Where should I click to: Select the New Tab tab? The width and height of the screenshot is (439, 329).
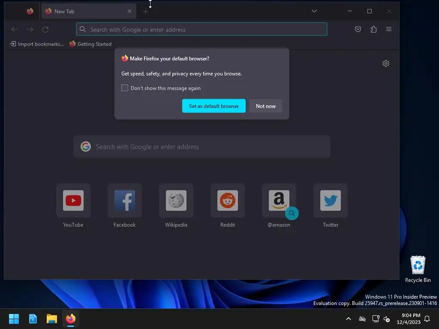89,11
